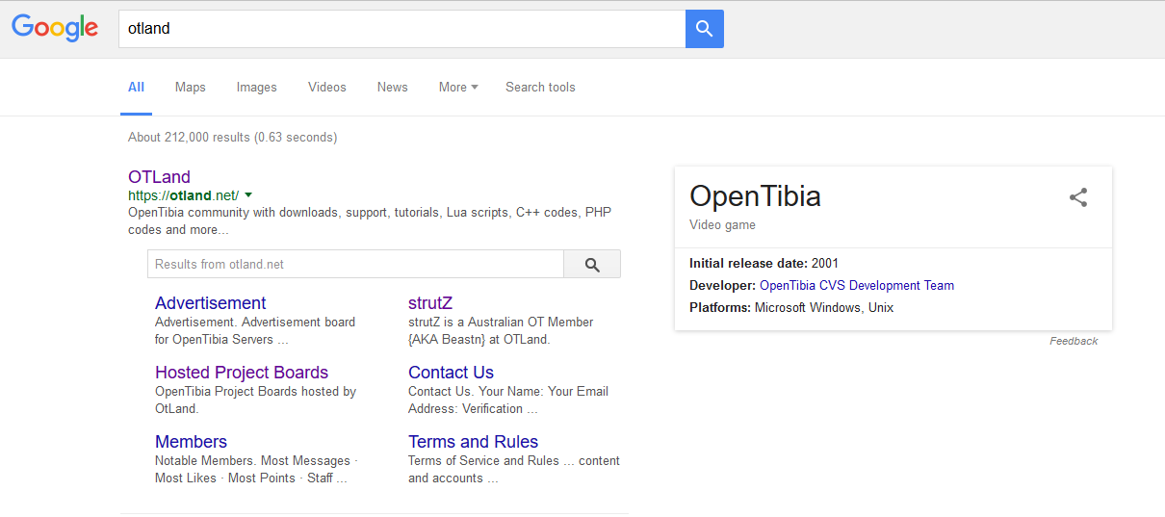Open the Hosted Project Boards sitelink
This screenshot has height=517, width=1165.
click(242, 373)
